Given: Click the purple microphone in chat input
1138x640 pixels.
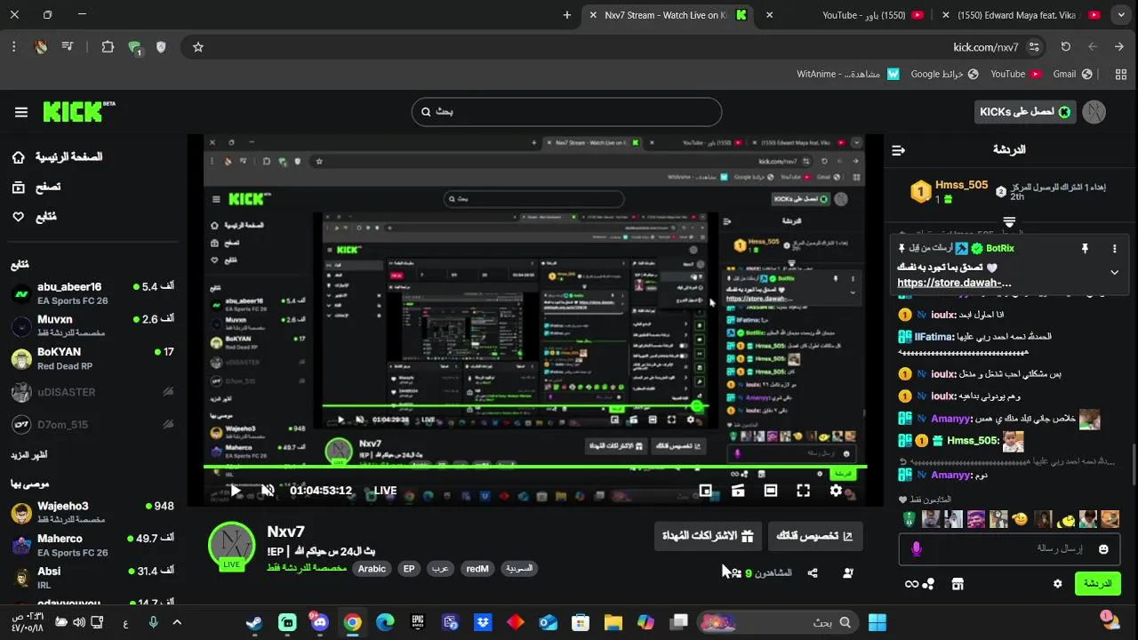Looking at the screenshot, I should pyautogui.click(x=916, y=549).
